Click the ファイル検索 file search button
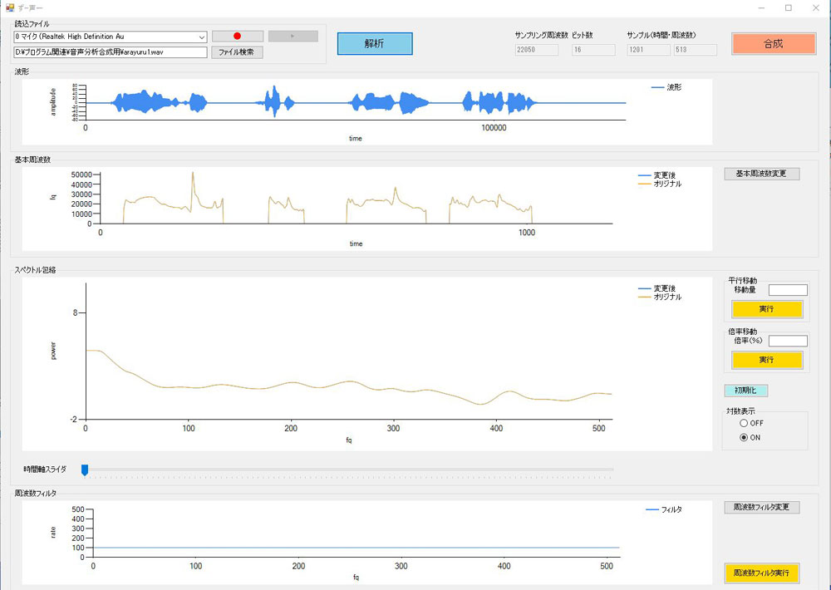831x590 pixels. click(238, 52)
